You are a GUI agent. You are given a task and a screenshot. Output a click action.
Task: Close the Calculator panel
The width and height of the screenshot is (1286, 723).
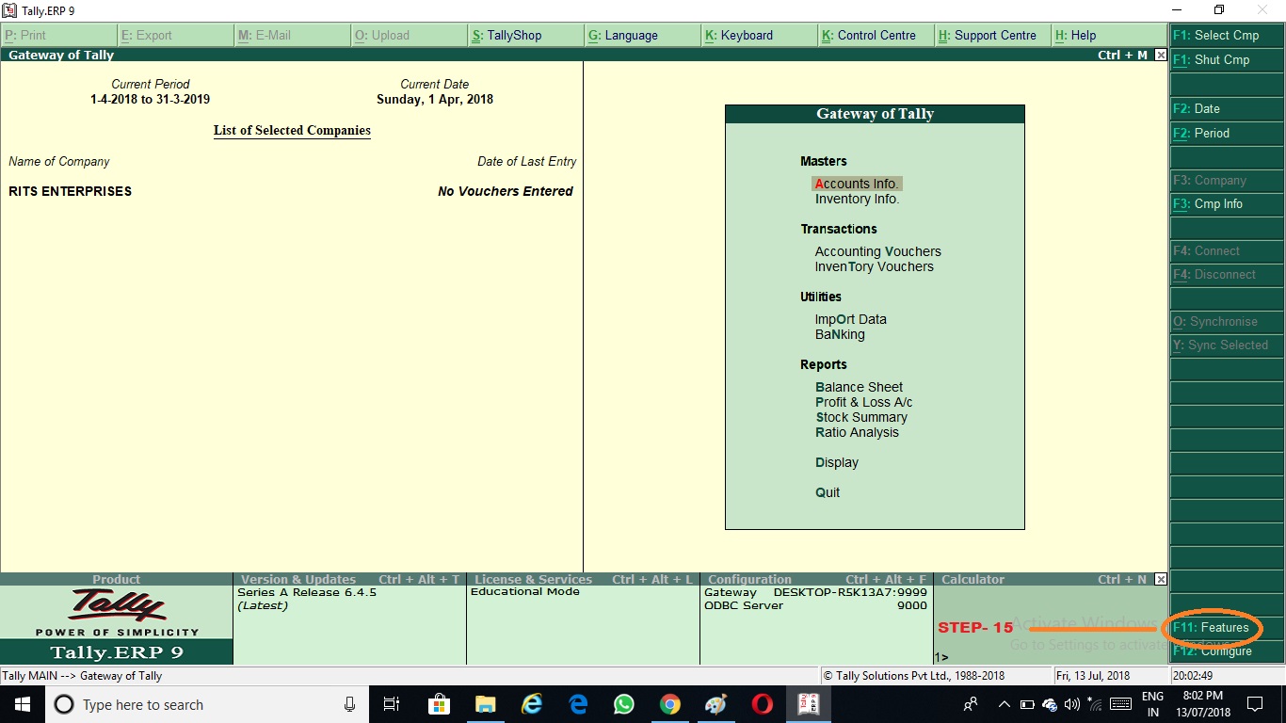click(x=1160, y=579)
